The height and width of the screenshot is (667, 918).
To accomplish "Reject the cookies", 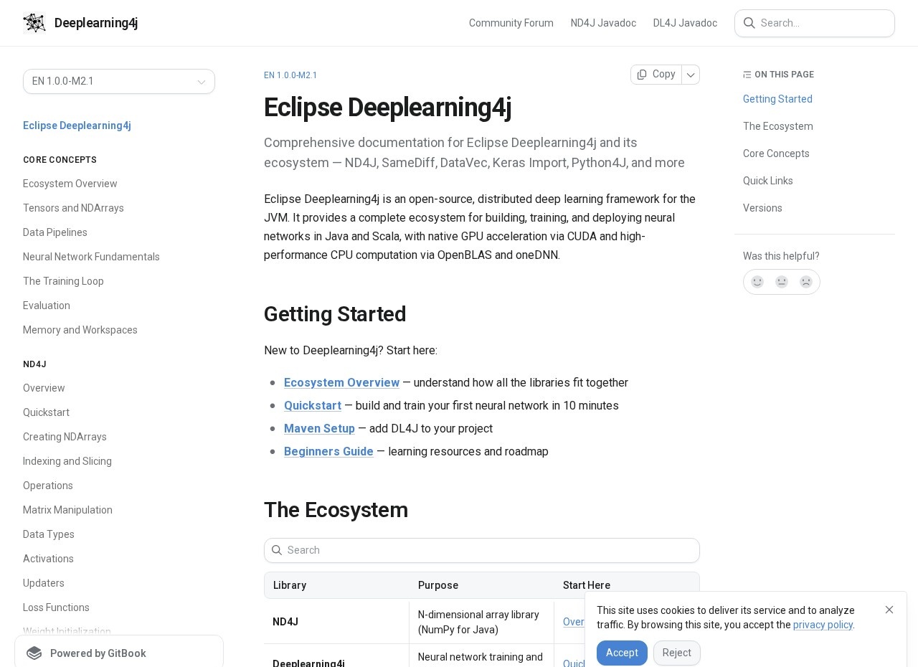I will (x=677, y=653).
